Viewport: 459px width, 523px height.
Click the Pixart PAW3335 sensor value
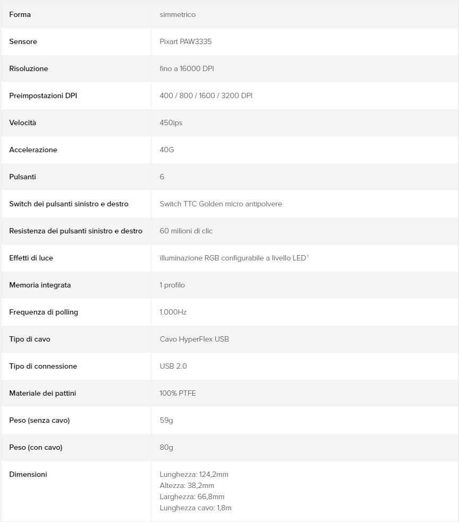(185, 41)
